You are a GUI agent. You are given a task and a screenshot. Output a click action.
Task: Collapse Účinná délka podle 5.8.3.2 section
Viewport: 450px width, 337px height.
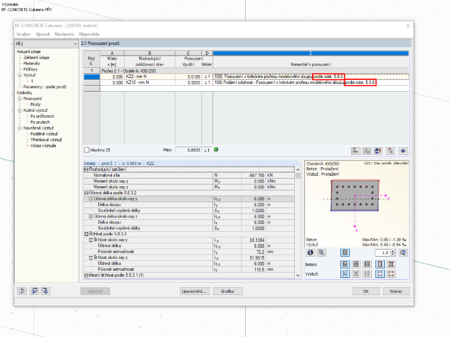[x=86, y=193]
